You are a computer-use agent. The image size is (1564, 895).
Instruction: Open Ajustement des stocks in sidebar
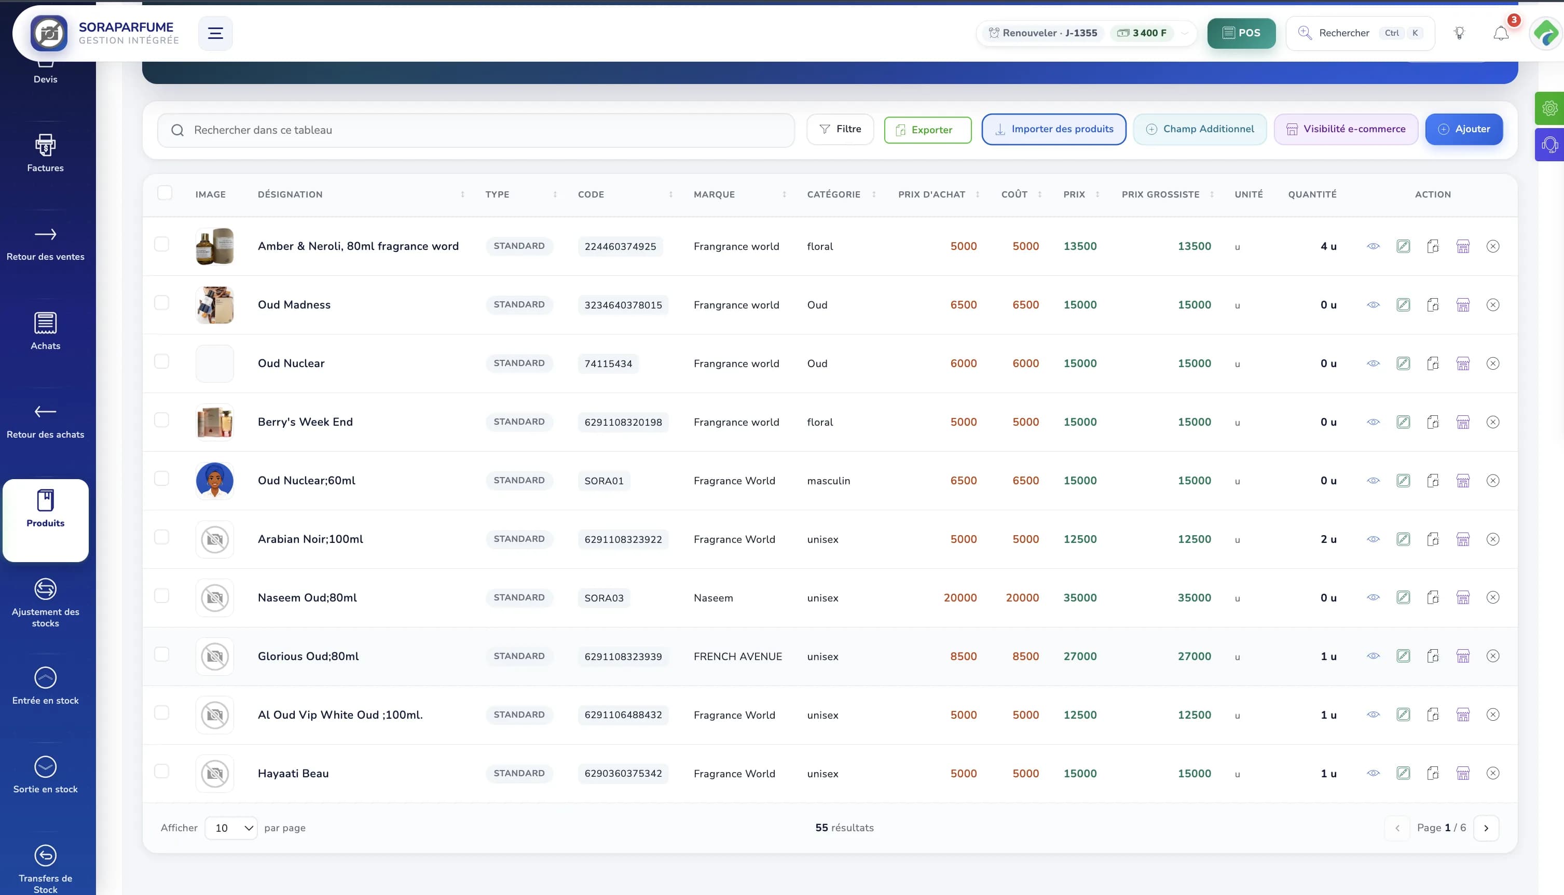point(46,603)
